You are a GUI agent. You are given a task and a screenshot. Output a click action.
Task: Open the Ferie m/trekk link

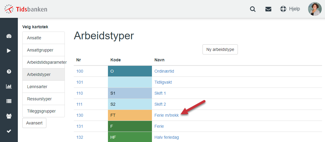point(167,115)
